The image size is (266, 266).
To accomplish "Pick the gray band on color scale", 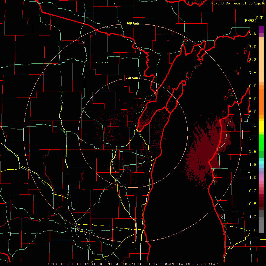I will pos(261,221).
